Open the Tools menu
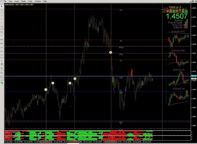The width and height of the screenshot is (197, 144). pyautogui.click(x=30, y=1)
